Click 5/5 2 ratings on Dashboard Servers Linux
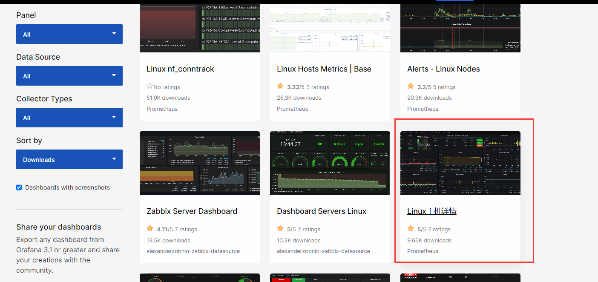 point(304,229)
